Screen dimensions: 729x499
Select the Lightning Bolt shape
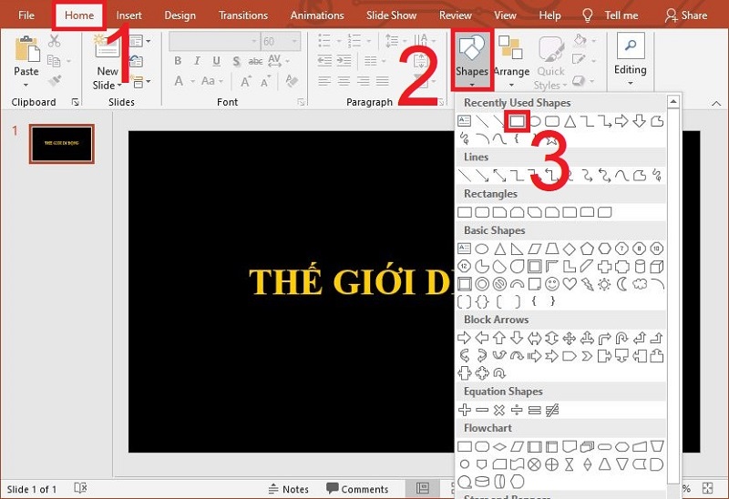(x=587, y=284)
